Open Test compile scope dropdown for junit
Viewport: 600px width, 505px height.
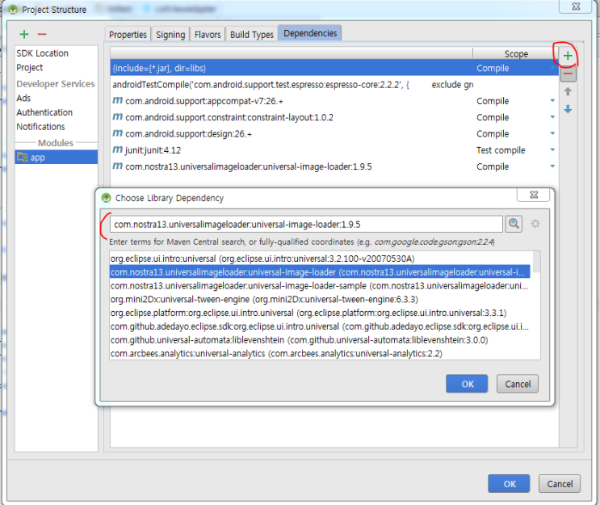tap(552, 150)
